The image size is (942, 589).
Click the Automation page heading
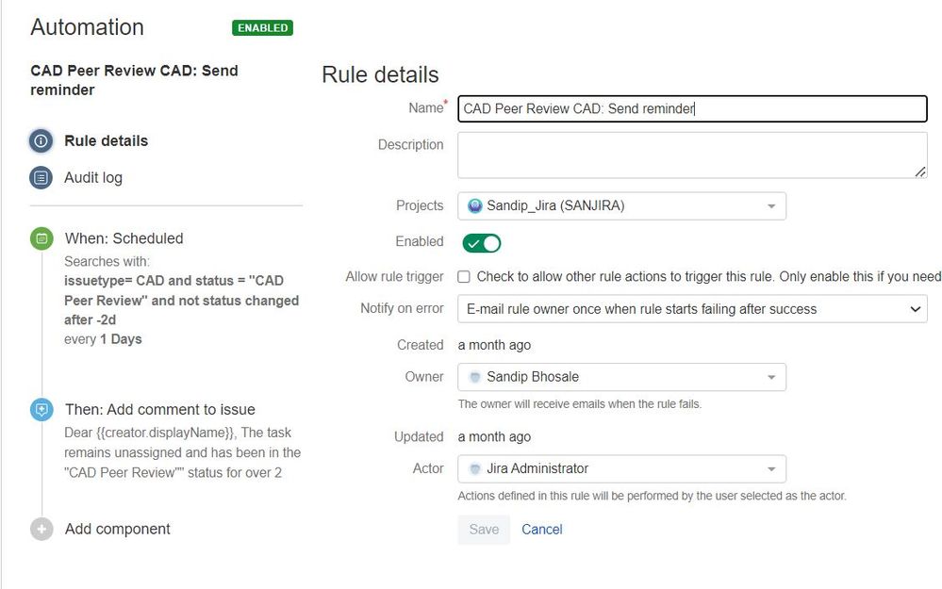tap(87, 27)
